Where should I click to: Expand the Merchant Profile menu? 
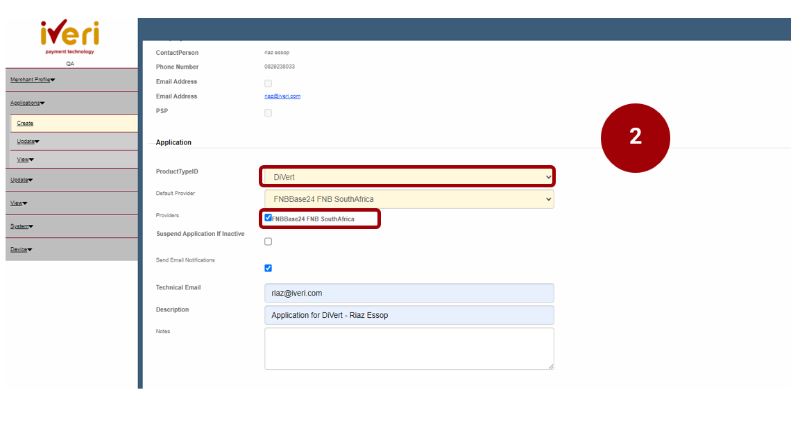(33, 80)
